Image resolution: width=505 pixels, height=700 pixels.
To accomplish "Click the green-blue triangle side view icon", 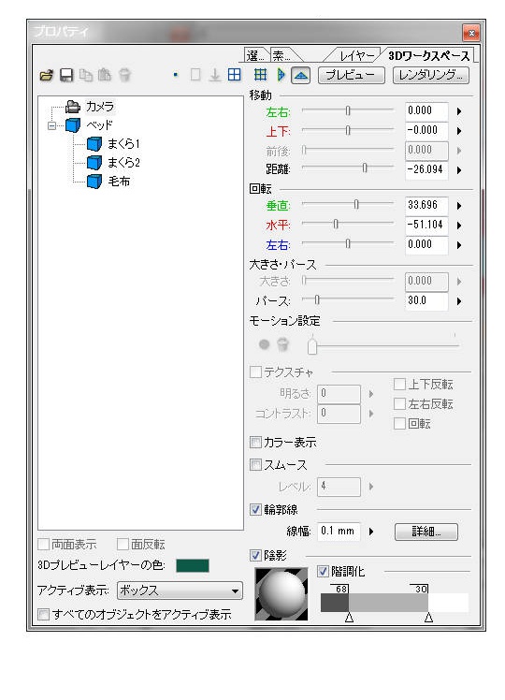I will [281, 75].
